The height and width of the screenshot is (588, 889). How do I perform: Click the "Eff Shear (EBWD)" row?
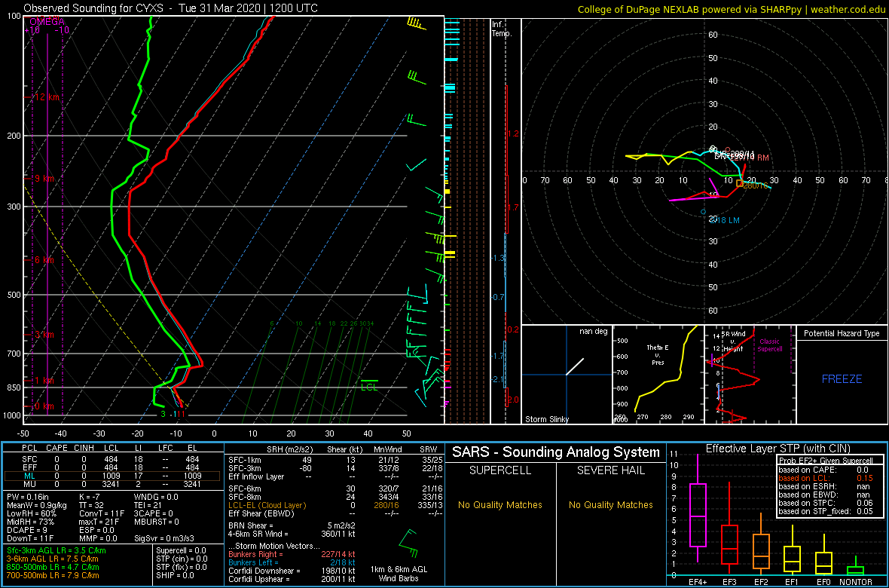(x=335, y=513)
